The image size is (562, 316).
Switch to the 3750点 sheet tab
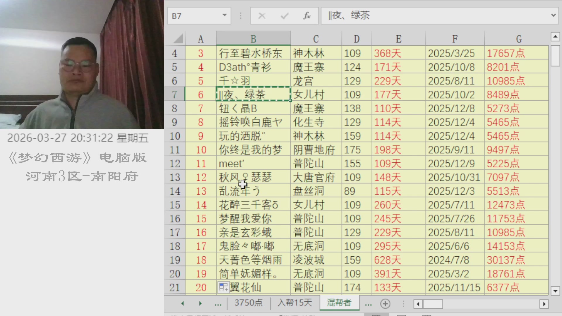pyautogui.click(x=249, y=303)
